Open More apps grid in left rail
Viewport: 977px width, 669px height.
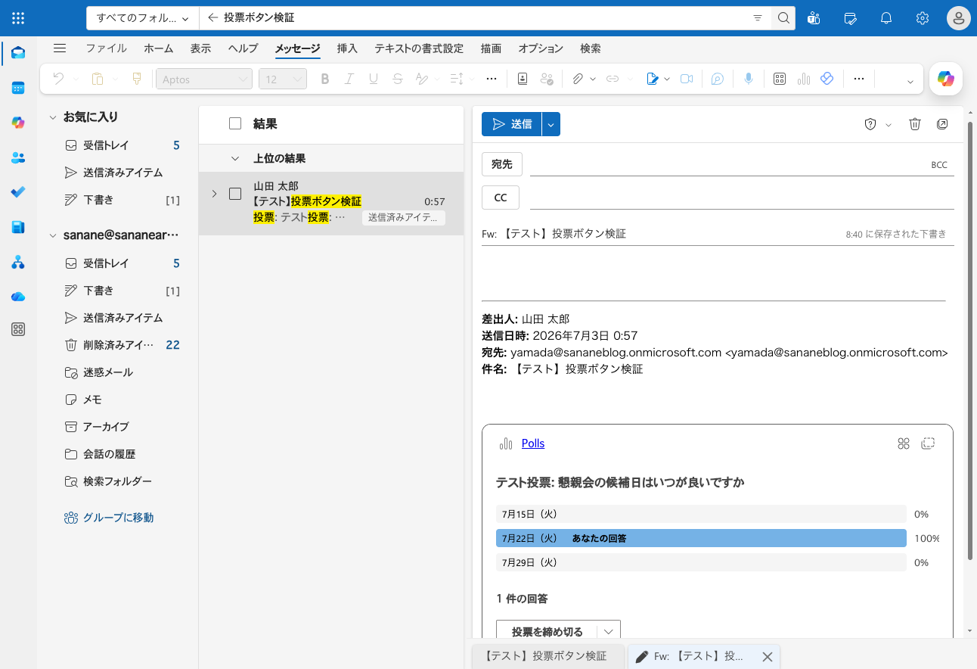coord(18,329)
